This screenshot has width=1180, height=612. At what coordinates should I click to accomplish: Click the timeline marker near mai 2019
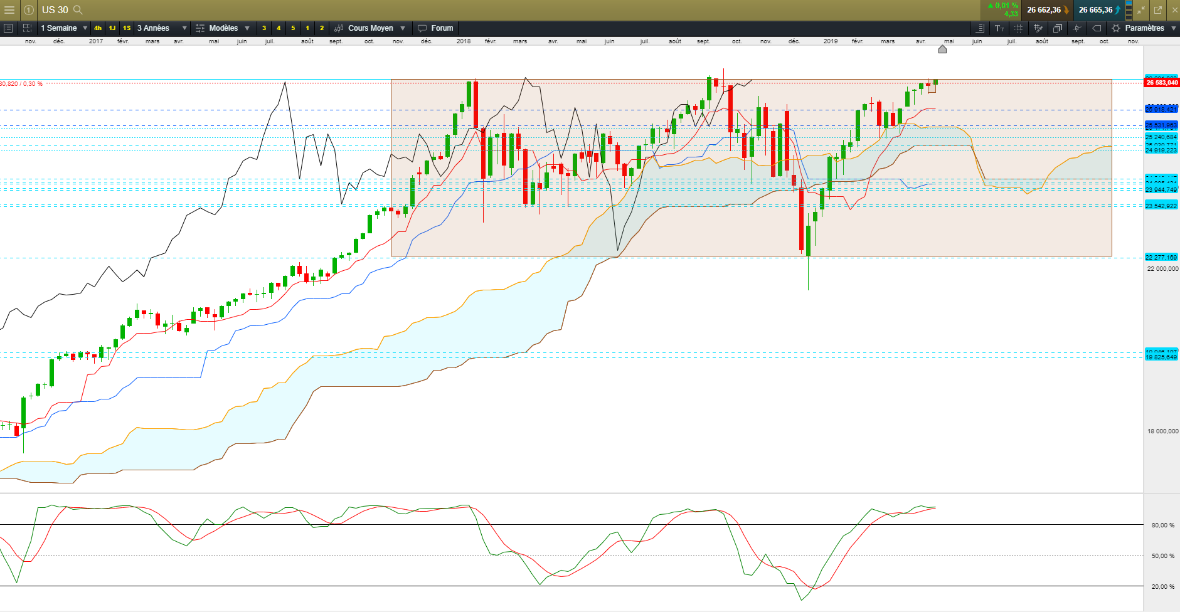[942, 49]
